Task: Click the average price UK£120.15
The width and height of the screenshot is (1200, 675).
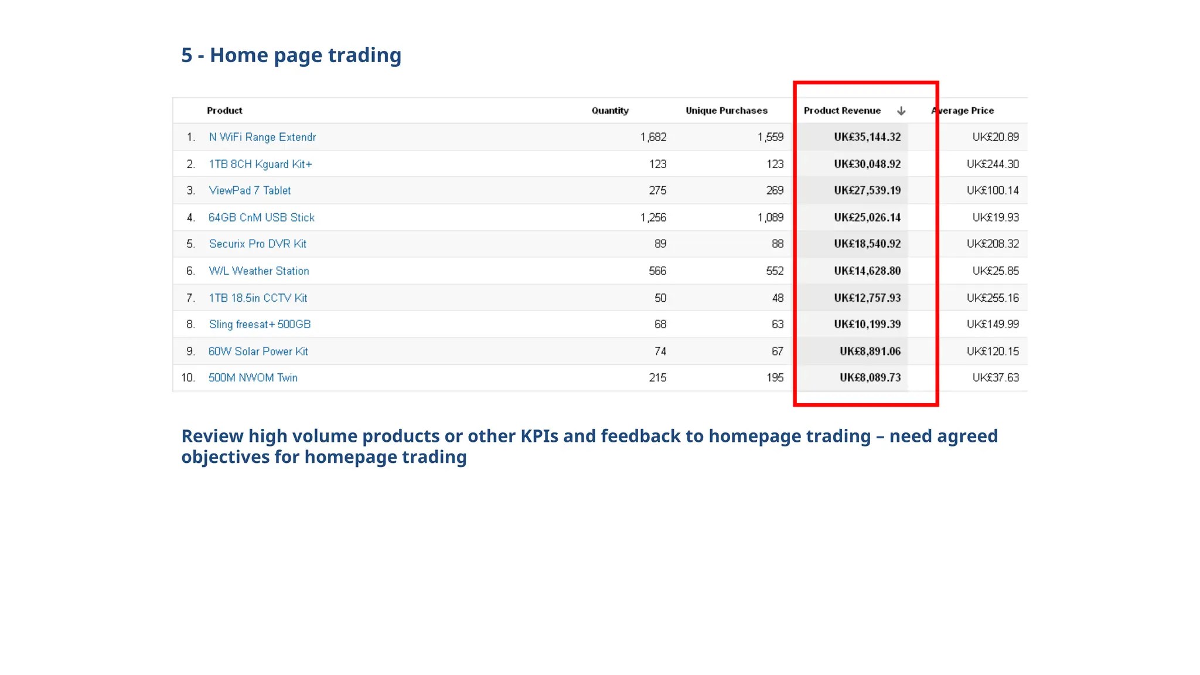Action: coord(993,351)
